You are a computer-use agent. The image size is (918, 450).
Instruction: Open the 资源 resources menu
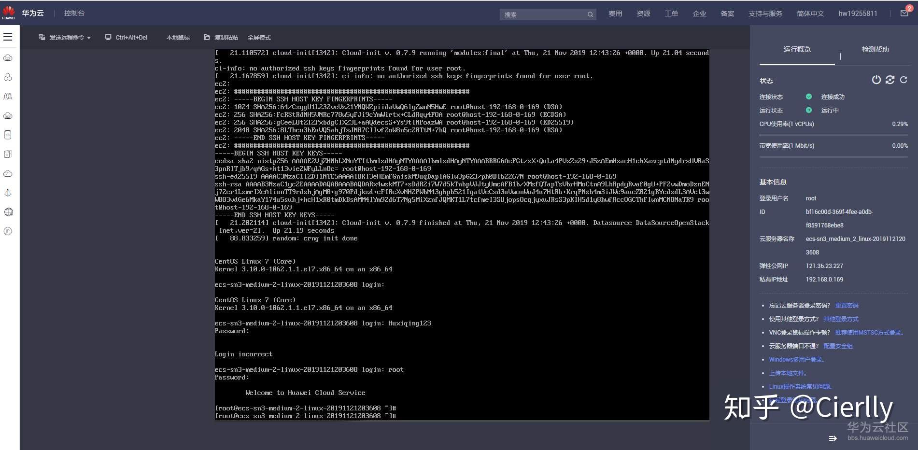tap(643, 14)
